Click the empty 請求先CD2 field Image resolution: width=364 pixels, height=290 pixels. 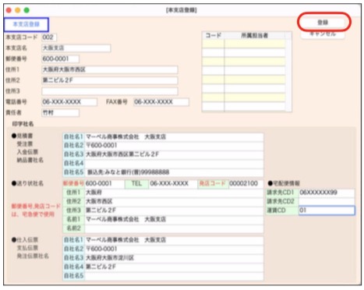[327, 201]
